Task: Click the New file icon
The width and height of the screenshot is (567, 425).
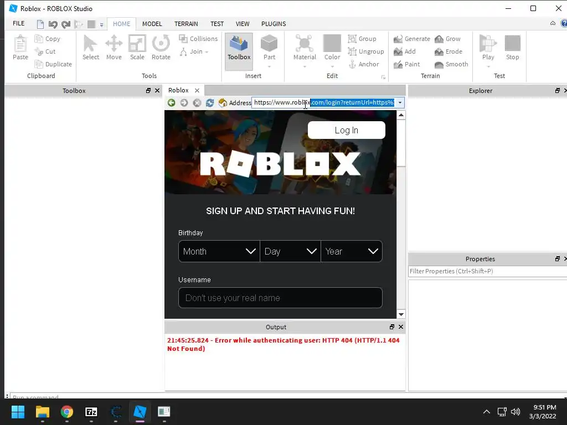Action: pyautogui.click(x=40, y=24)
